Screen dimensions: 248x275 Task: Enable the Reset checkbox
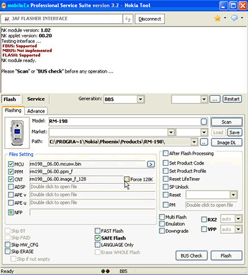pyautogui.click(x=166, y=195)
